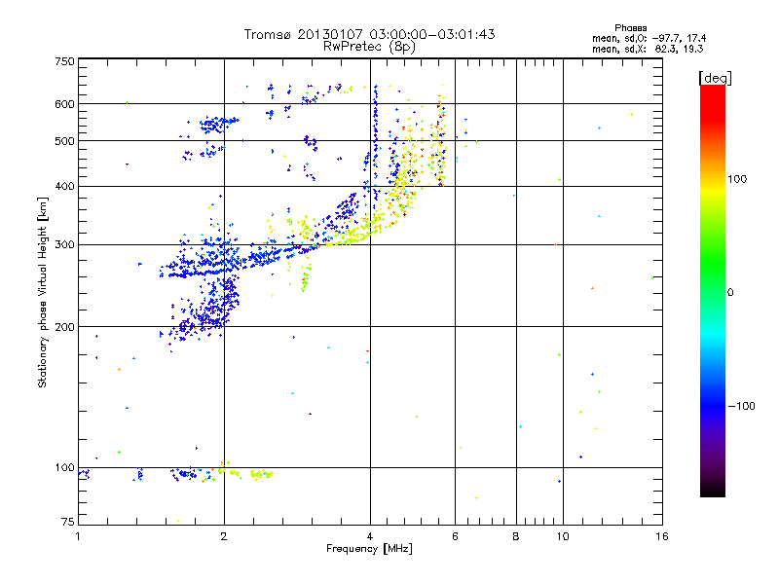The image size is (779, 584).
Task: Click the "Stationary phase Virtual Height [km]" axis label
Action: tap(42, 292)
